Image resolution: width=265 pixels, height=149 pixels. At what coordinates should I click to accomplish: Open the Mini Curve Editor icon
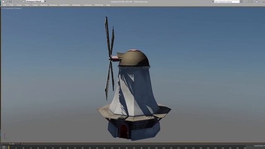point(4,147)
